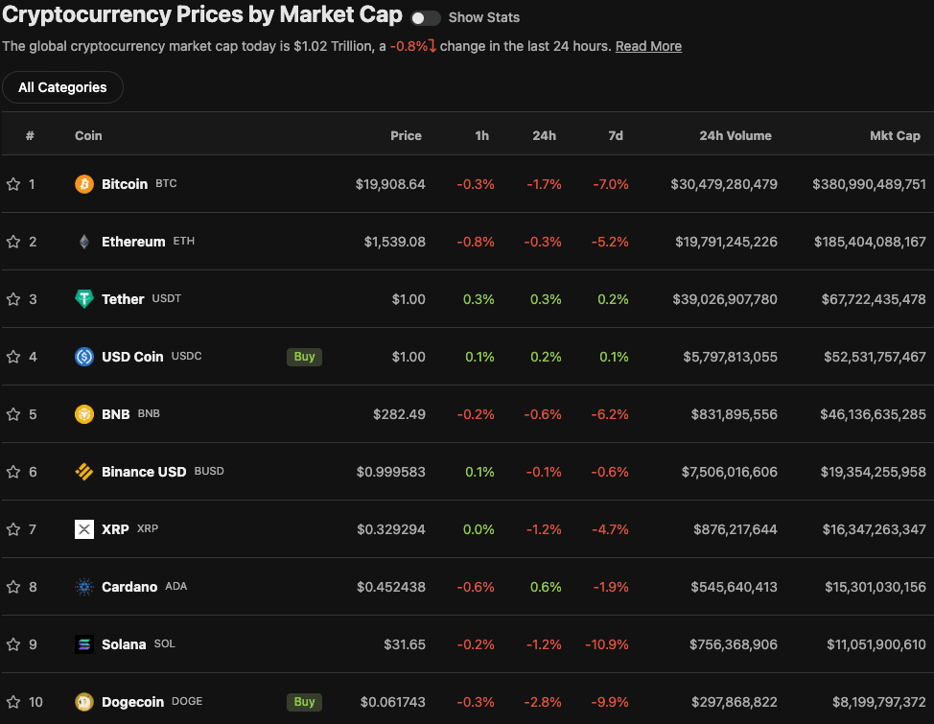Screen dimensions: 934x724
Task: Click the Bitcoin logo icon
Action: pyautogui.click(x=84, y=184)
